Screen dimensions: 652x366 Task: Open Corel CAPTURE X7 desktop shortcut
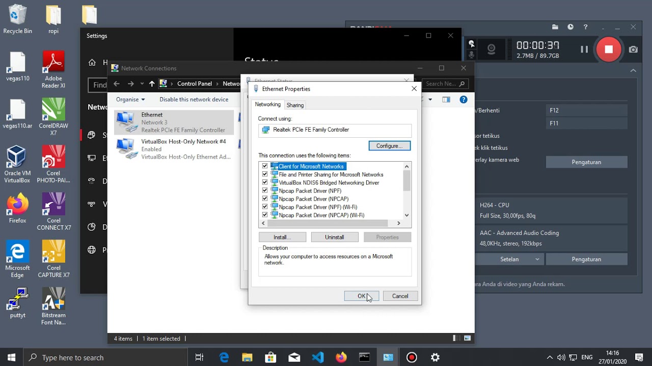click(53, 259)
